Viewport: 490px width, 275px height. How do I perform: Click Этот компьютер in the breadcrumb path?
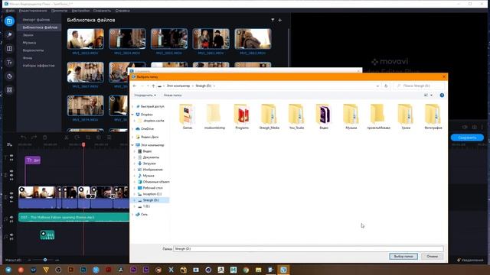tap(178, 86)
